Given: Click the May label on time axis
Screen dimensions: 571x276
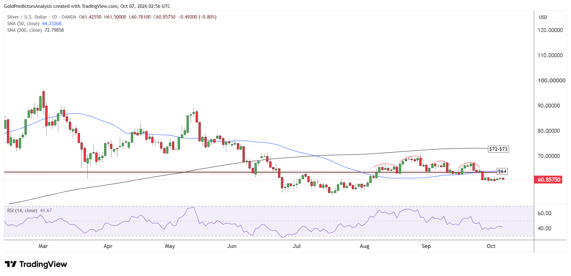Looking at the screenshot, I should (170, 246).
